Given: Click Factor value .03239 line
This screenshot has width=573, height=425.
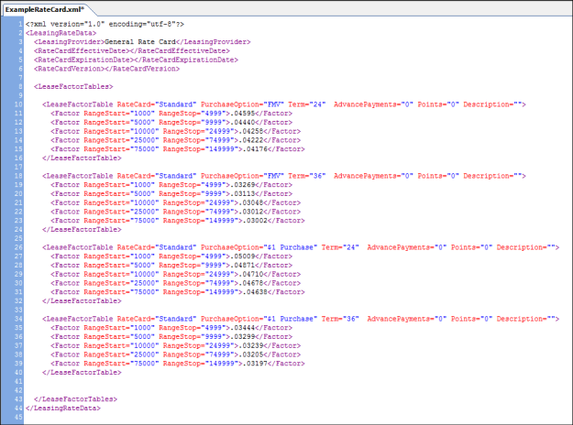Looking at the screenshot, I should [176, 346].
